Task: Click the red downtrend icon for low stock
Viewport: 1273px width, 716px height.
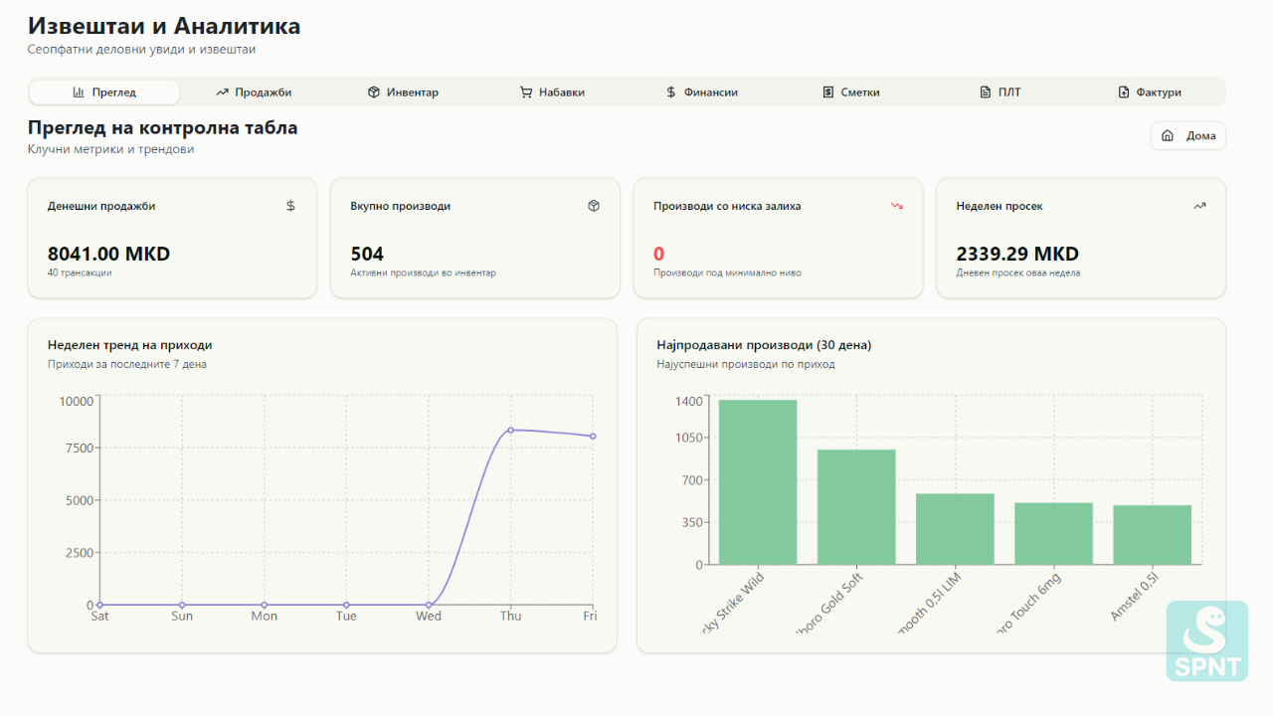Action: pyautogui.click(x=896, y=206)
